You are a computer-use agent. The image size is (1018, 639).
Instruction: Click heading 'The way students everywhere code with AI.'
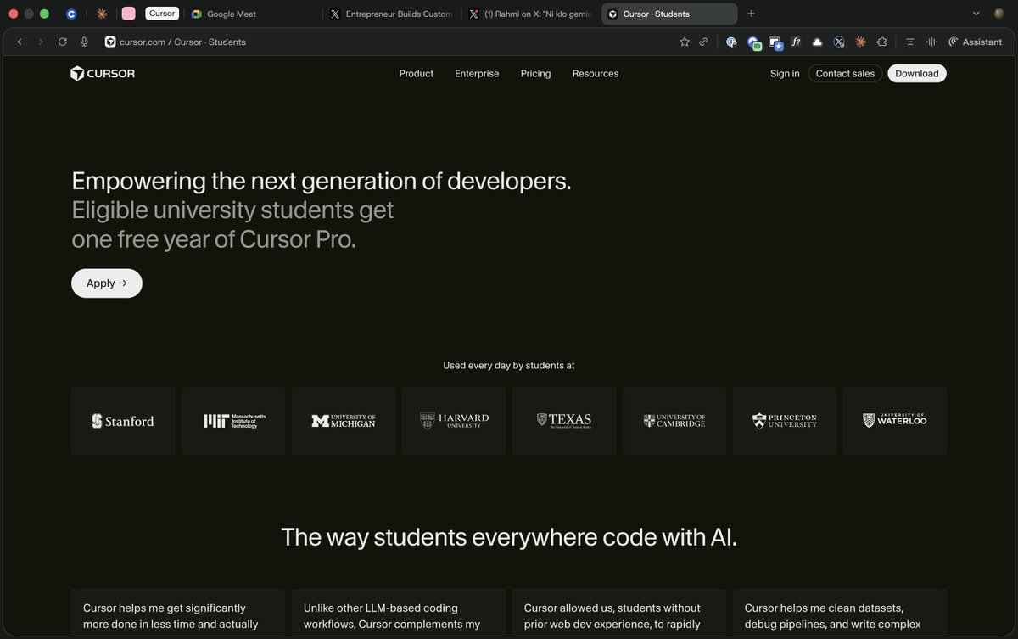(509, 537)
